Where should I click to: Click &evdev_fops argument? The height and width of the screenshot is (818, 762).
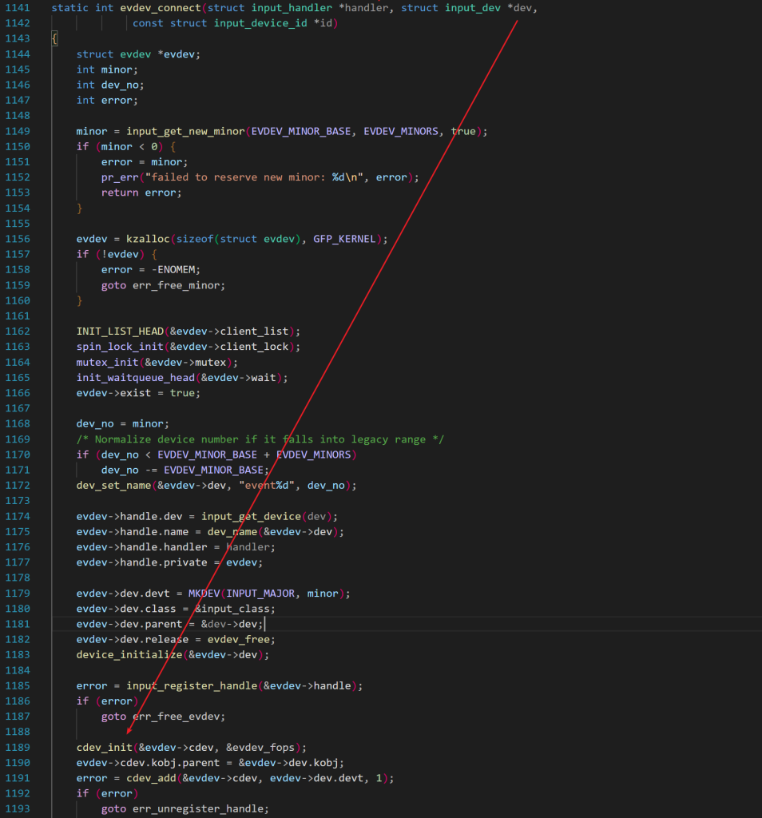[260, 748]
